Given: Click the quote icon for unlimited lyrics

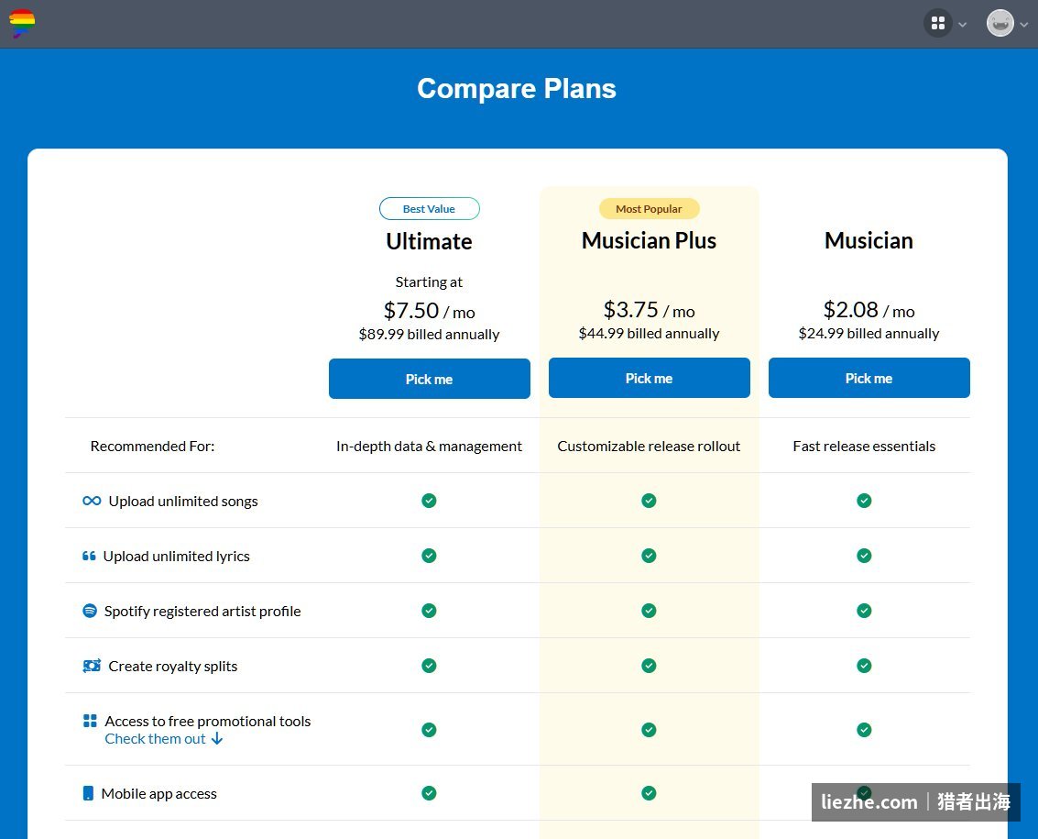Looking at the screenshot, I should click(x=89, y=556).
